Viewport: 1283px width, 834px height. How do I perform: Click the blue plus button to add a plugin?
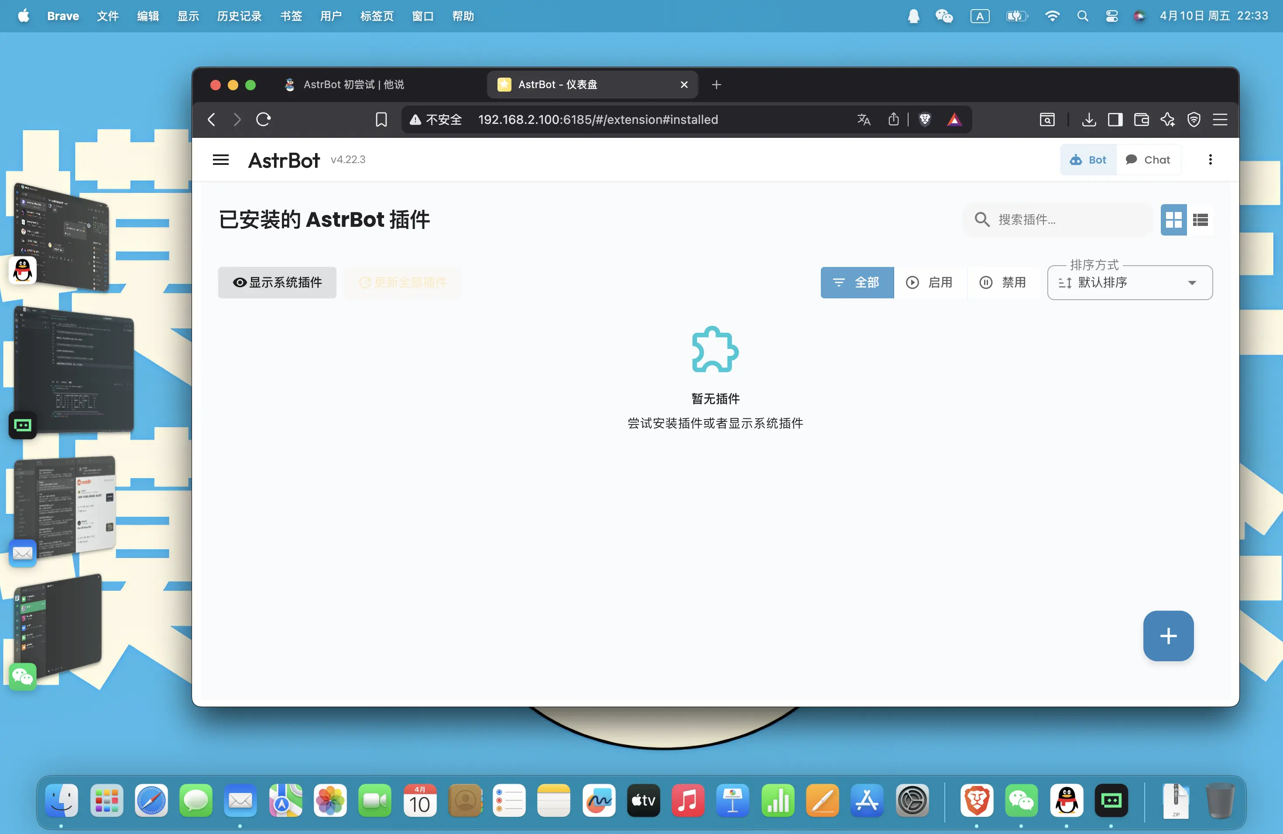click(x=1168, y=636)
